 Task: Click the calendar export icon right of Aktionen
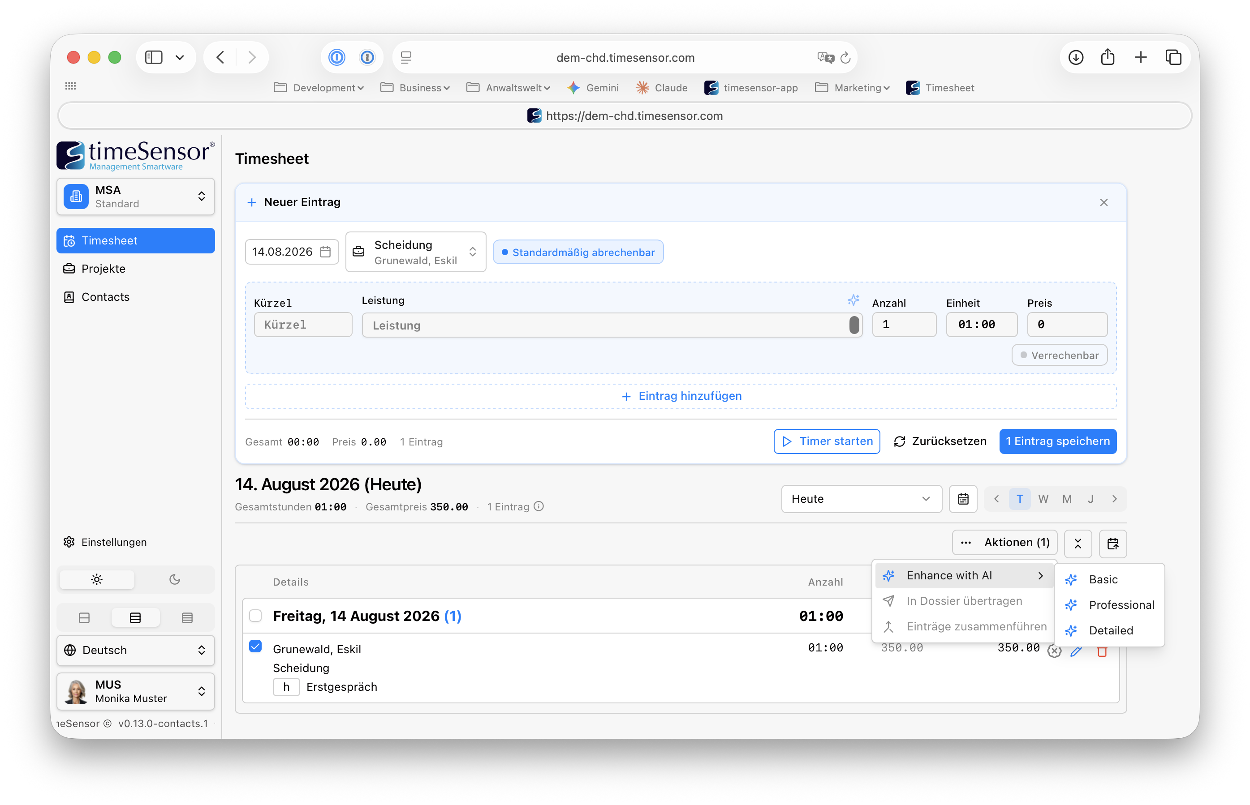pyautogui.click(x=1113, y=543)
